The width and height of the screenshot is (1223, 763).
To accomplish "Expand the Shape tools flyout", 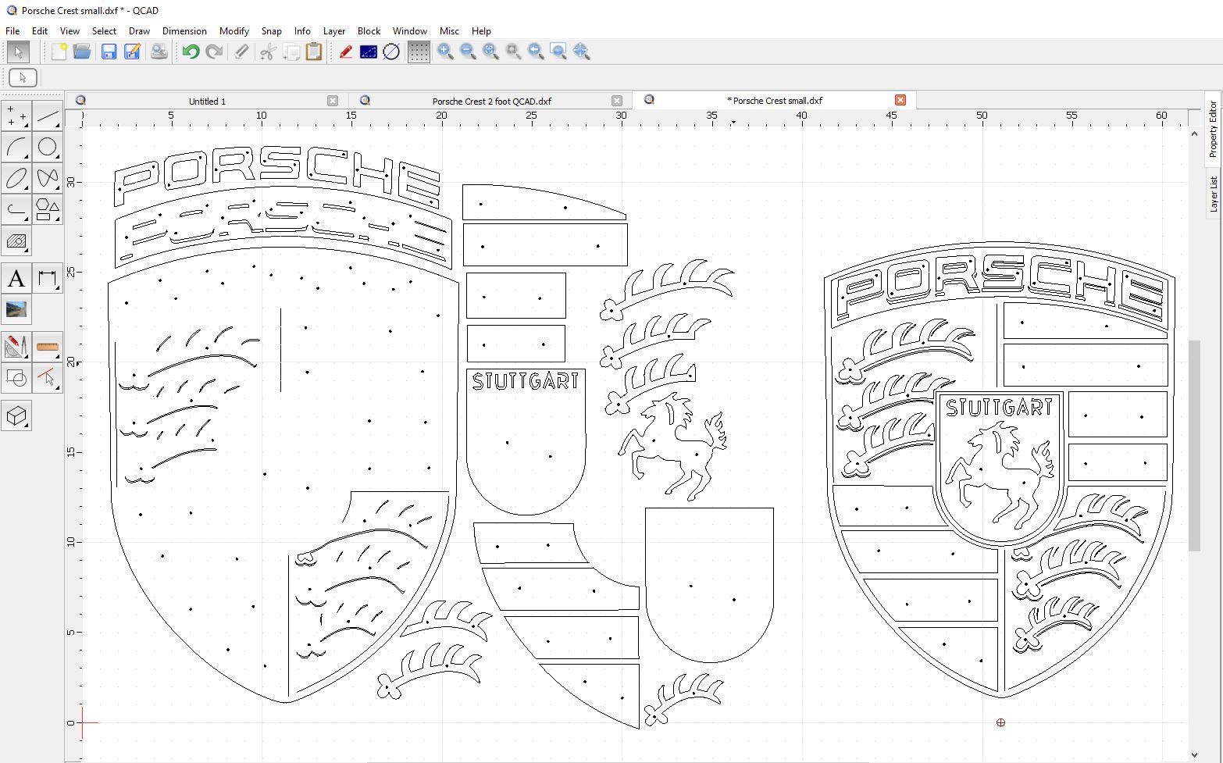I will coord(48,210).
